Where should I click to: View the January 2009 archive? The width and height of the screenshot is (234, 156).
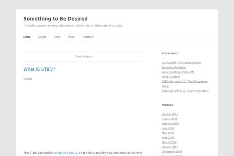coord(170,147)
